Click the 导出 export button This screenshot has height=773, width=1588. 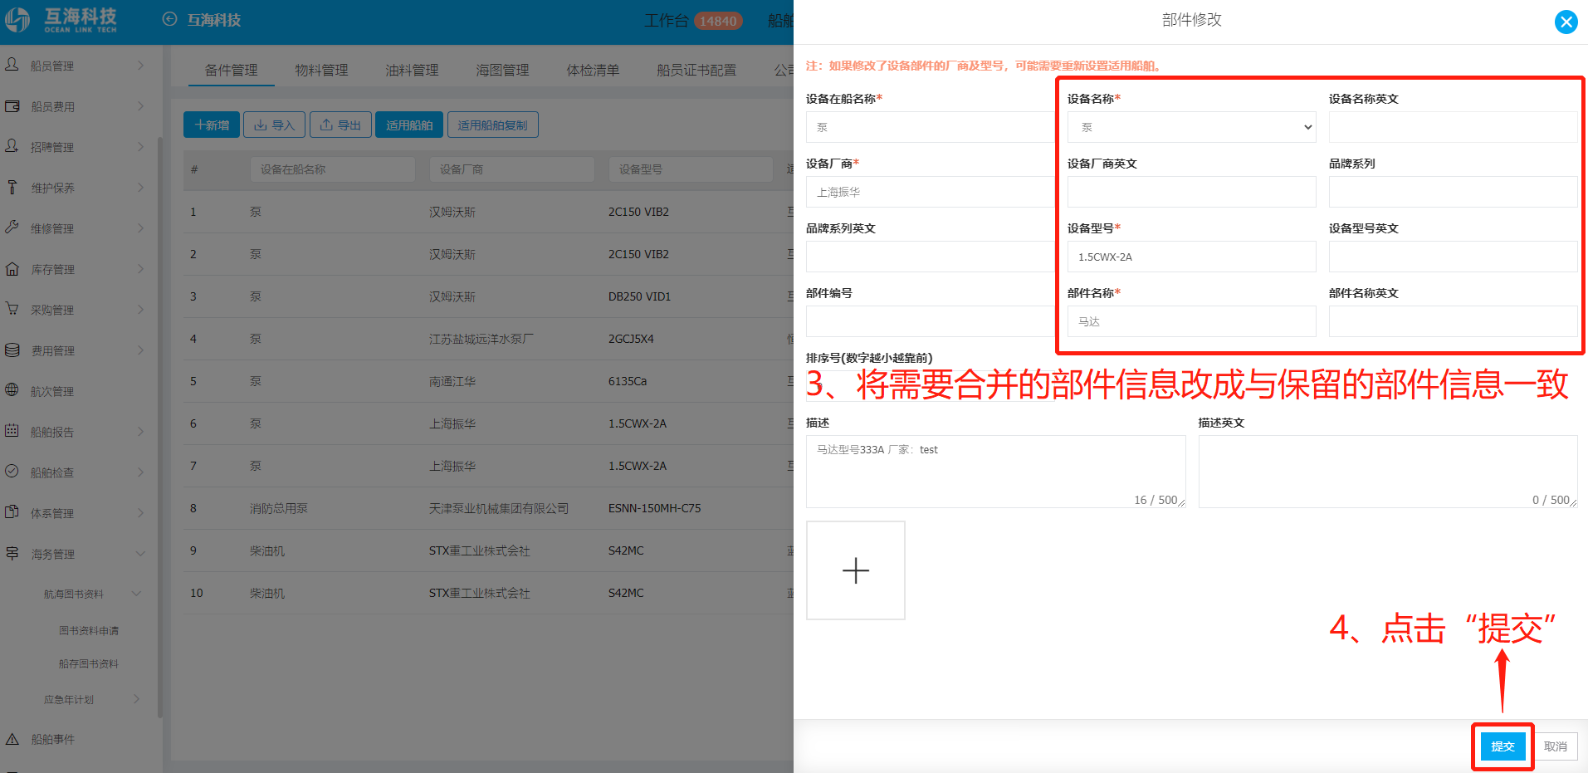point(340,125)
